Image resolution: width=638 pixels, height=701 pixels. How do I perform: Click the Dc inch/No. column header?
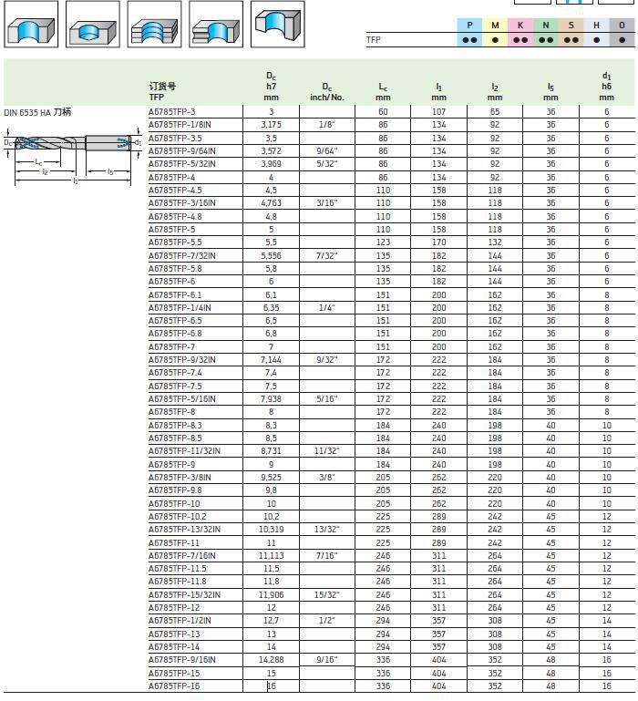327,92
